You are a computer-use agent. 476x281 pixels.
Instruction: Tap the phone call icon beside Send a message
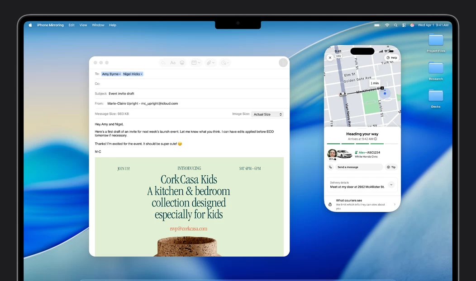(330, 167)
